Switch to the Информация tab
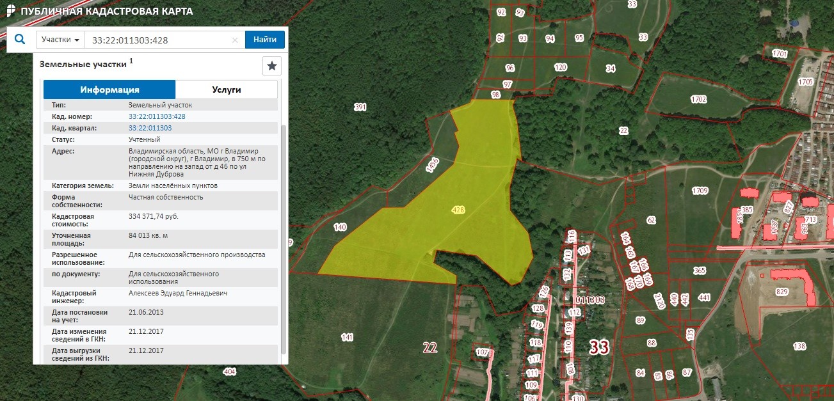The image size is (834, 401). click(x=109, y=90)
